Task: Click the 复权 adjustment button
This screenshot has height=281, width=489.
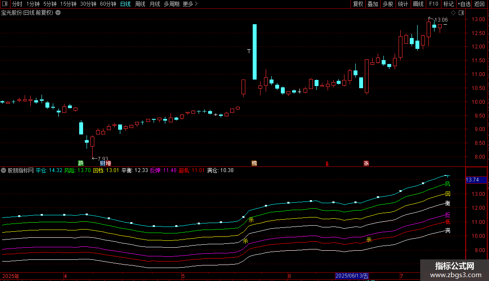Action: coord(358,4)
